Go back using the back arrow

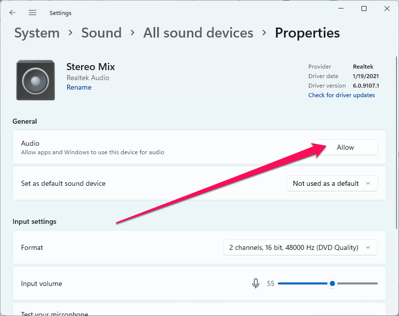[x=12, y=13]
